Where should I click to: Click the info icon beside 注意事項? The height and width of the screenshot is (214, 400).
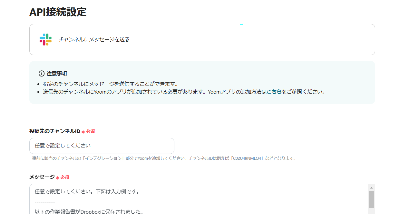click(x=42, y=74)
